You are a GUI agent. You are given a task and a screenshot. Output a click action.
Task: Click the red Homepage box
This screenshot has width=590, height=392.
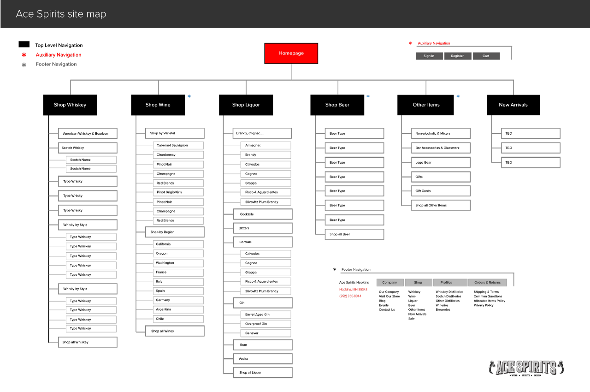click(x=291, y=53)
